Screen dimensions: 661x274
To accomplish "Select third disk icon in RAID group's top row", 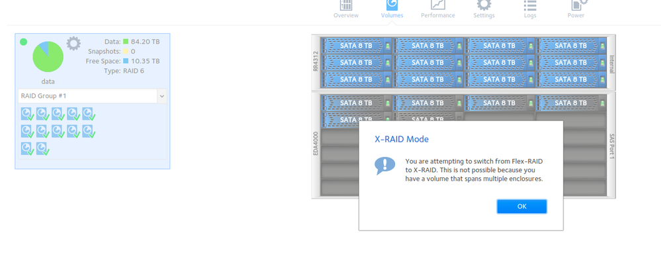I will [x=58, y=114].
